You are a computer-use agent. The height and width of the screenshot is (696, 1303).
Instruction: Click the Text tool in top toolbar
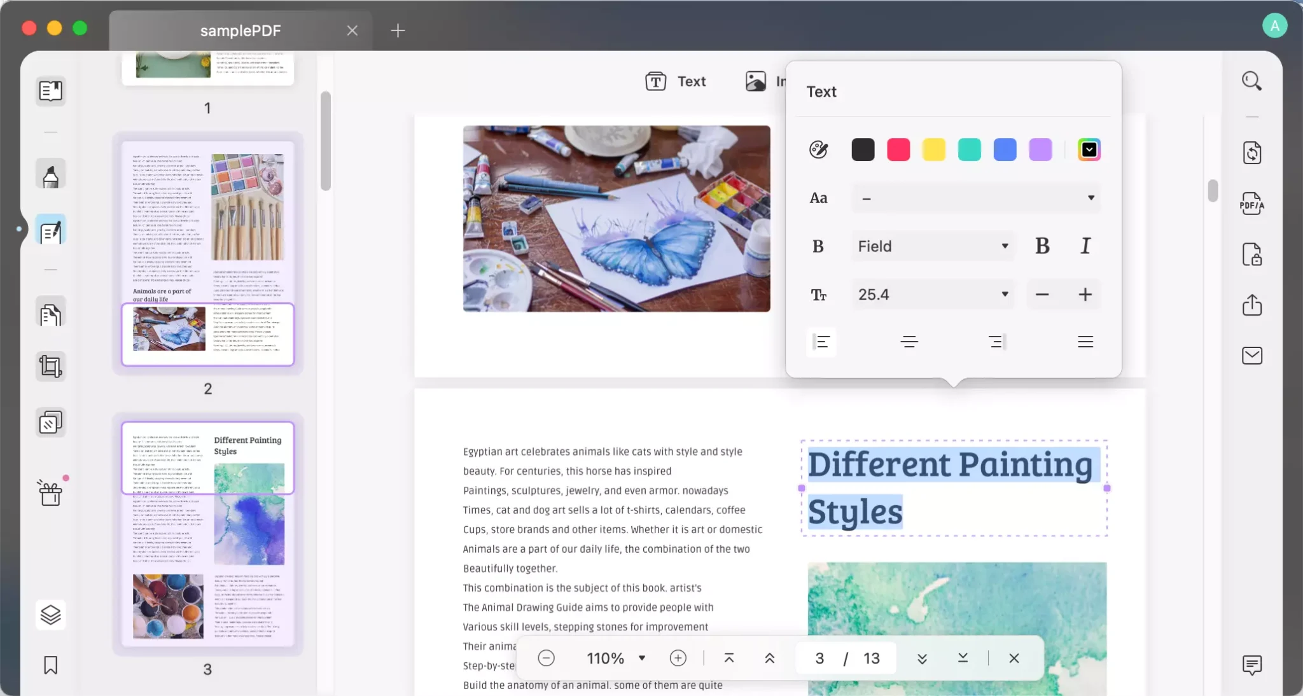point(676,81)
